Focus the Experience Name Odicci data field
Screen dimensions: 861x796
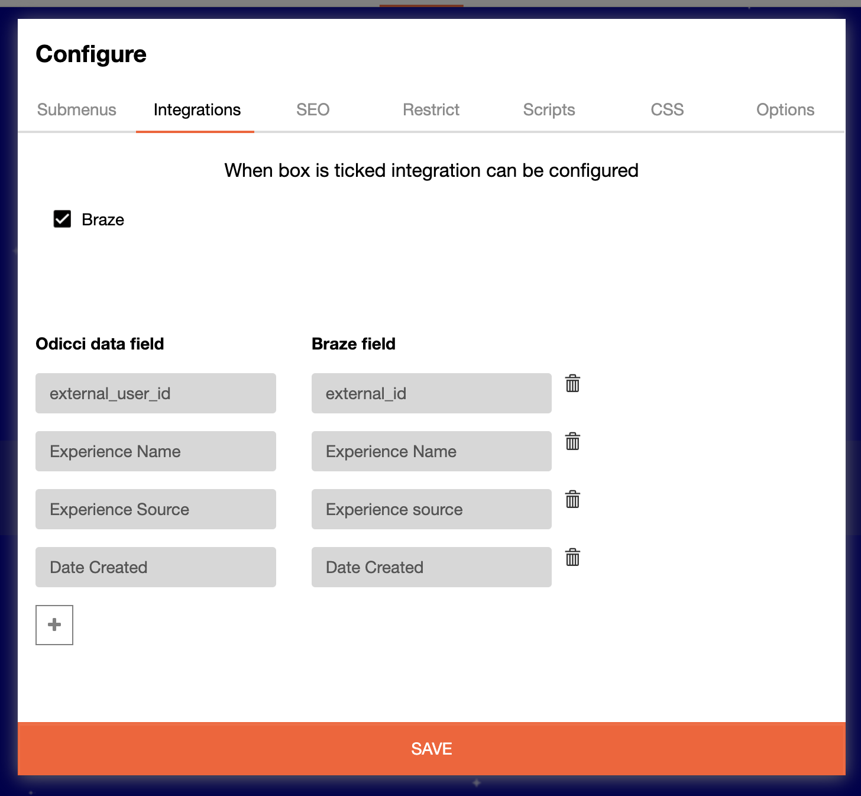156,451
